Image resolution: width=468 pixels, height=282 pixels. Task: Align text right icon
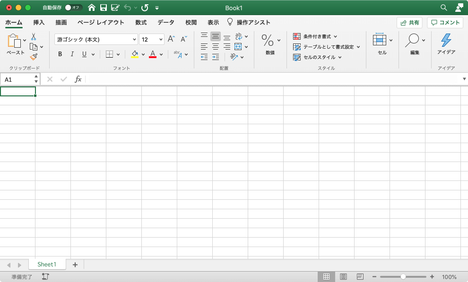pyautogui.click(x=227, y=46)
